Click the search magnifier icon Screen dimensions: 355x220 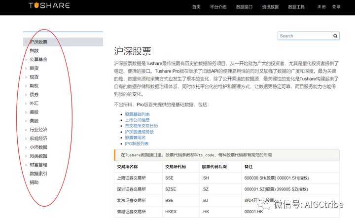click(335, 36)
